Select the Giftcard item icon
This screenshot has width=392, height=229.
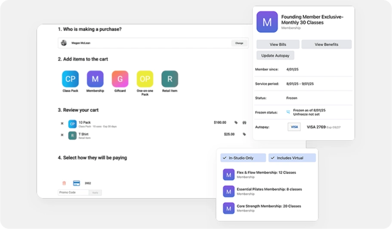pos(120,79)
